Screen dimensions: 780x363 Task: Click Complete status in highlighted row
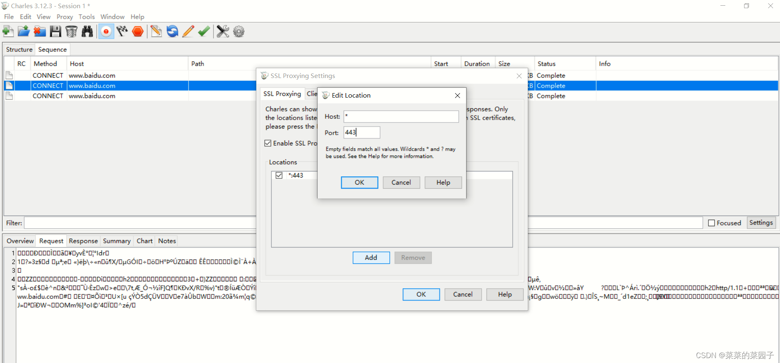(x=551, y=86)
